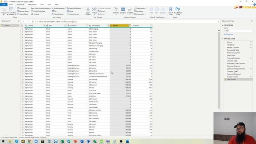Screen dimensions: 256x144
Task: Click Count Rows in the ribbon
Action: click(x=22, y=14)
